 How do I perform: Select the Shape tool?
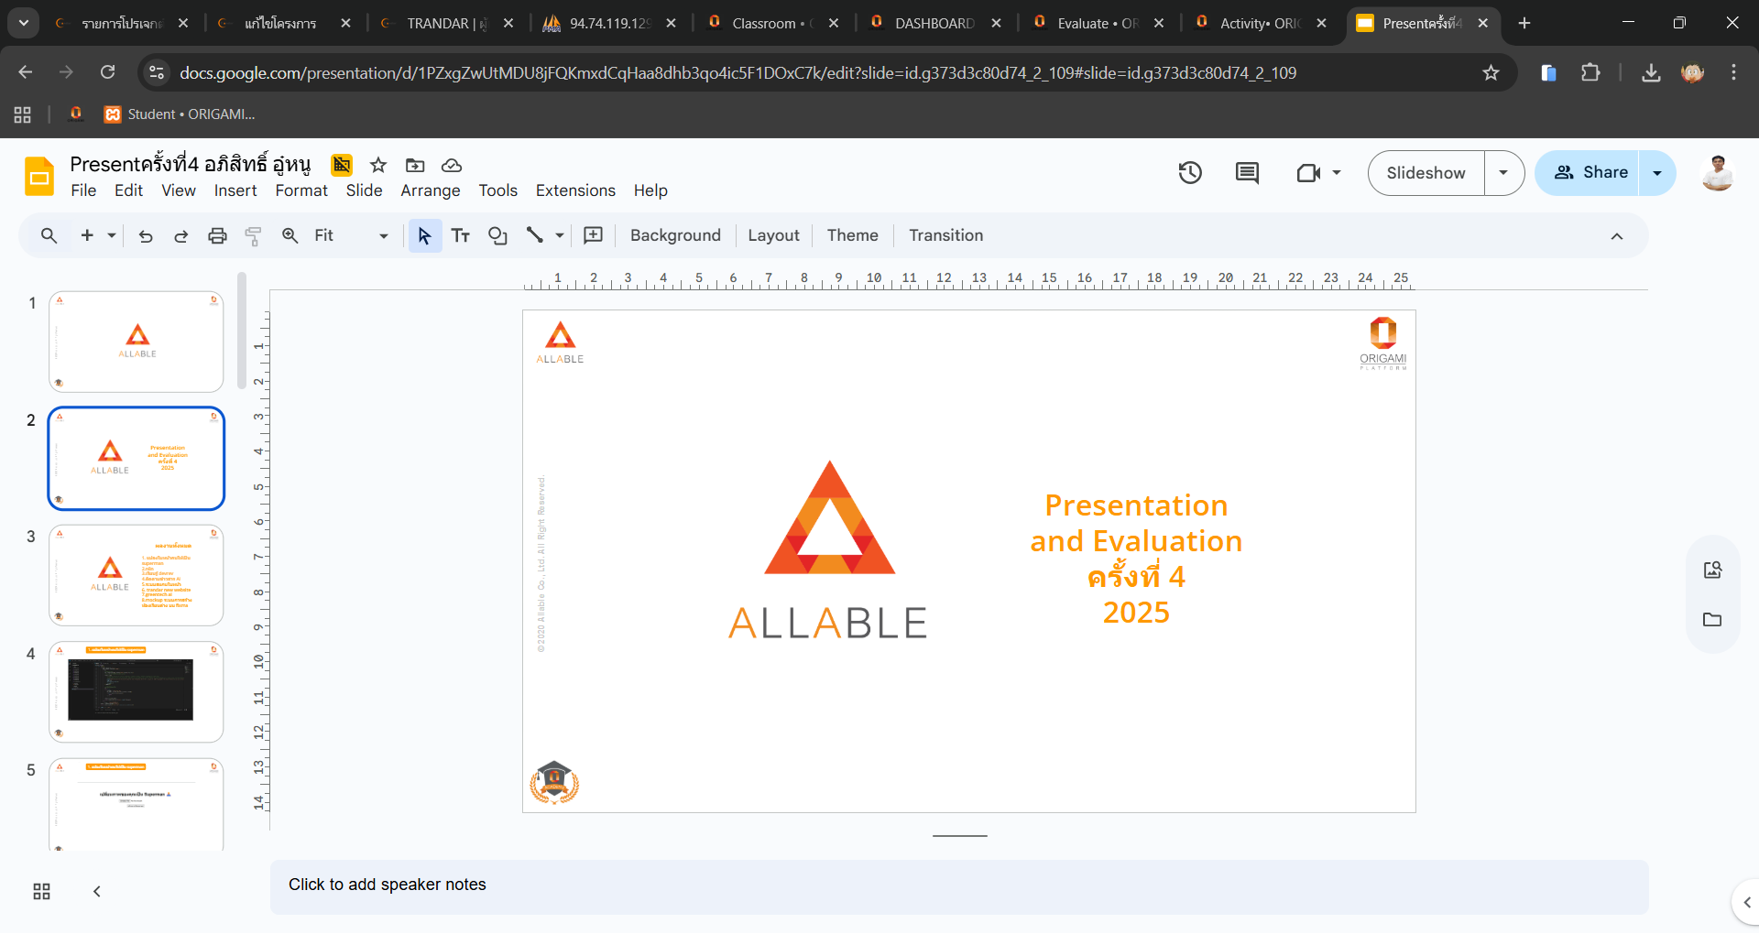coord(497,235)
